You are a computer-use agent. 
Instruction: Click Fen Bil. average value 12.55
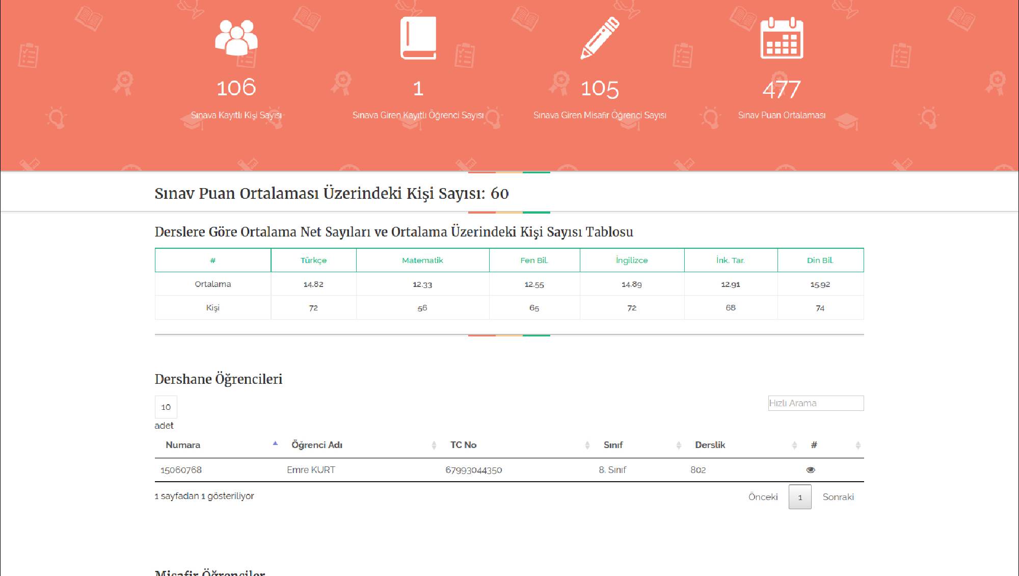[x=534, y=284]
